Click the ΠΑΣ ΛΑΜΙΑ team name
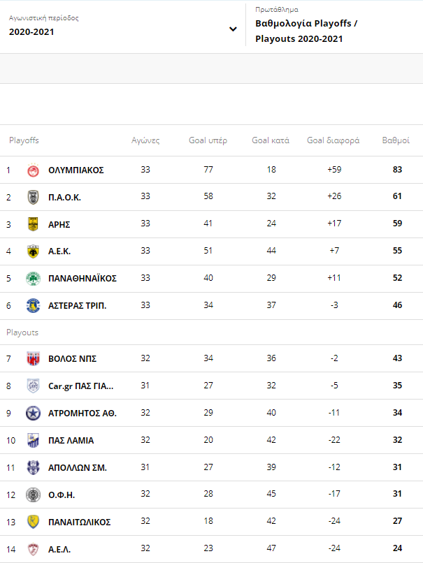The height and width of the screenshot is (563, 423). (71, 441)
